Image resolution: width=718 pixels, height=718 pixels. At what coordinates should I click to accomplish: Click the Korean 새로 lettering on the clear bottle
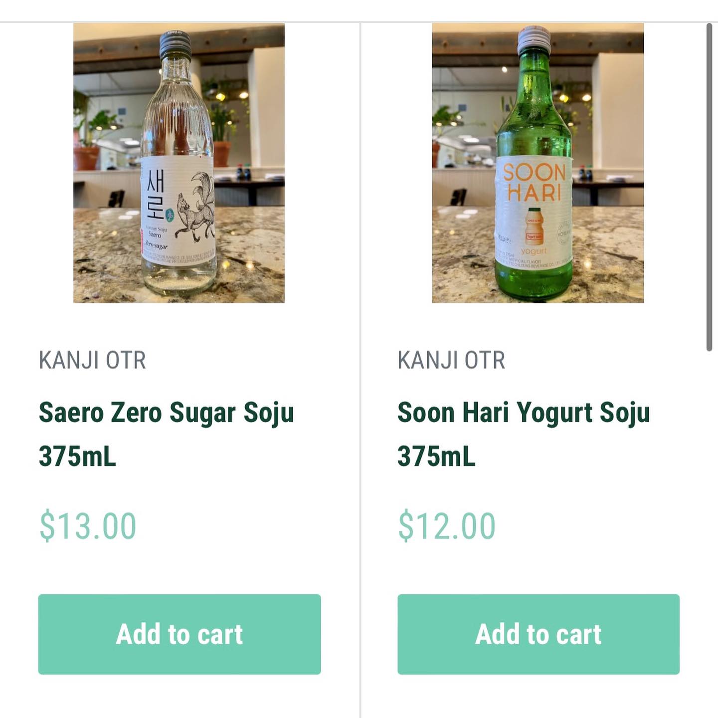[155, 195]
